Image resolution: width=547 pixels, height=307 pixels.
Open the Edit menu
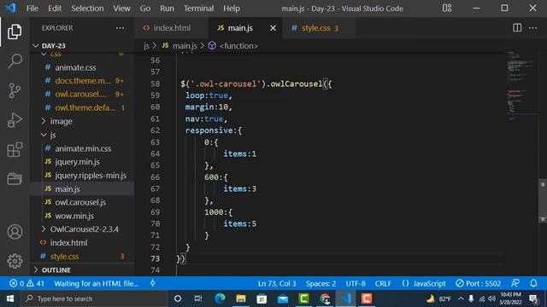[x=55, y=9]
